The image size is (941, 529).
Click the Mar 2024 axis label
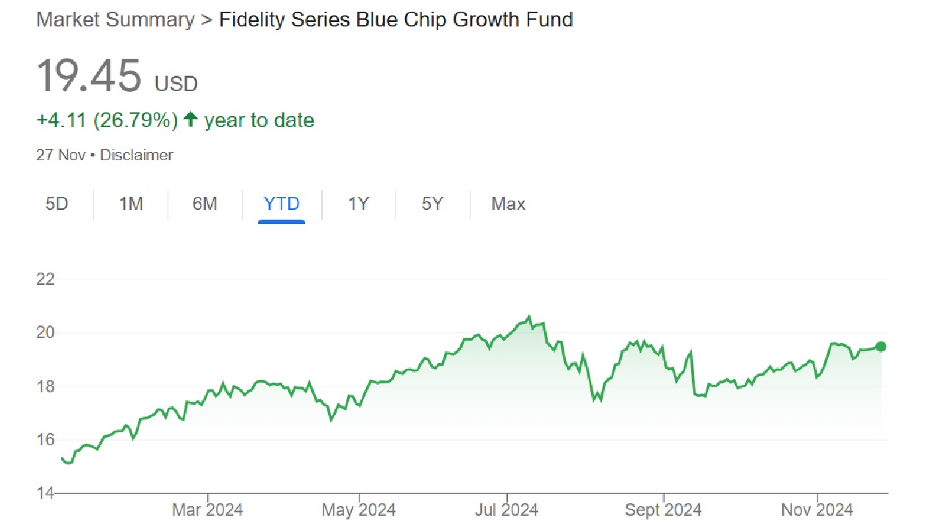pos(207,510)
